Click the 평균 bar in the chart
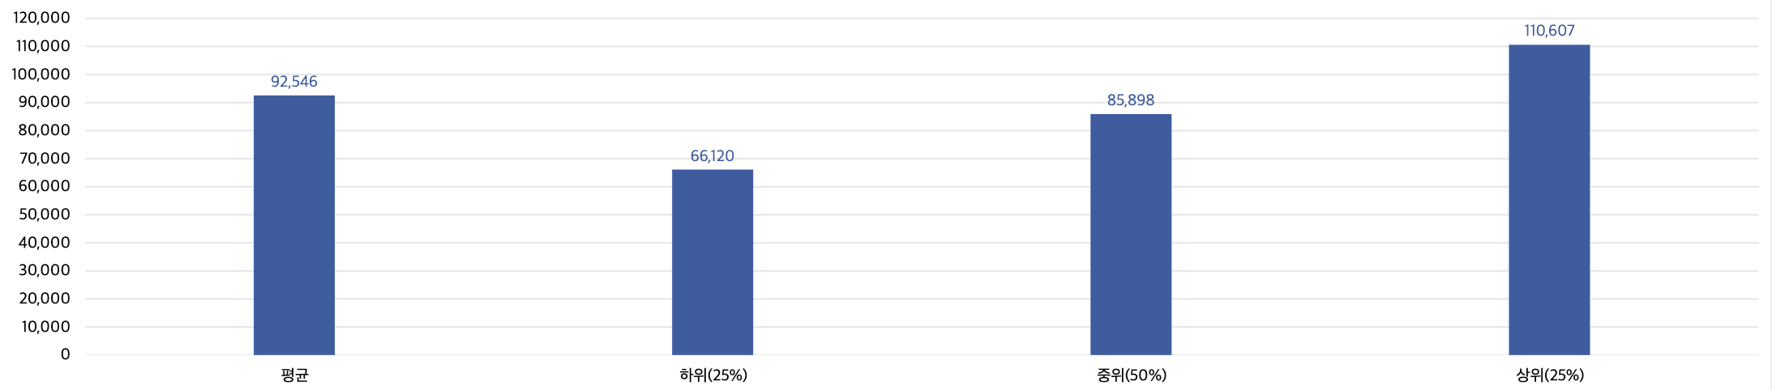1772x390 pixels. coord(293,225)
